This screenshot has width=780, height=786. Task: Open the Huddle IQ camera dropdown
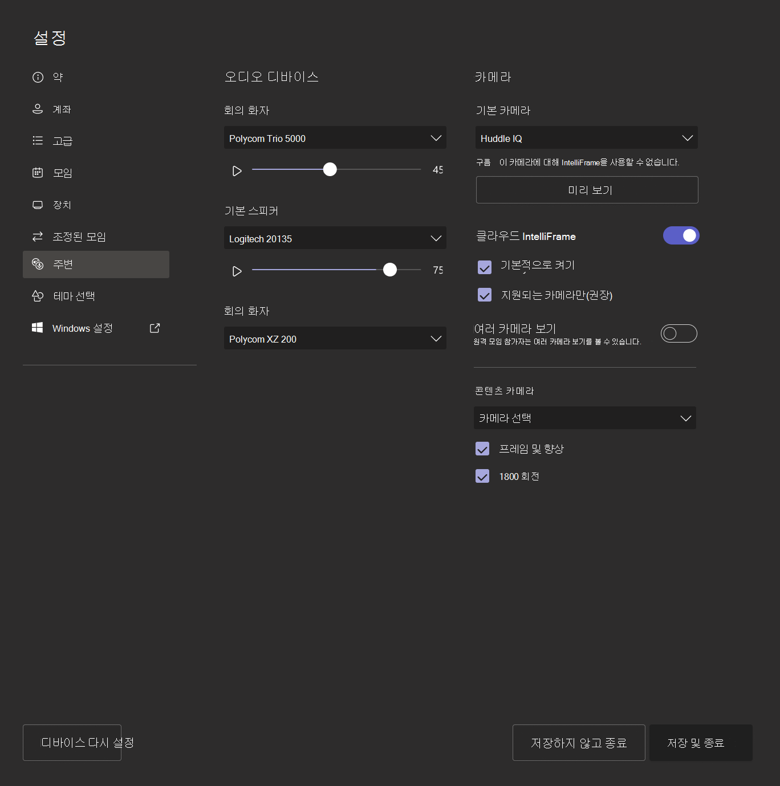[587, 137]
